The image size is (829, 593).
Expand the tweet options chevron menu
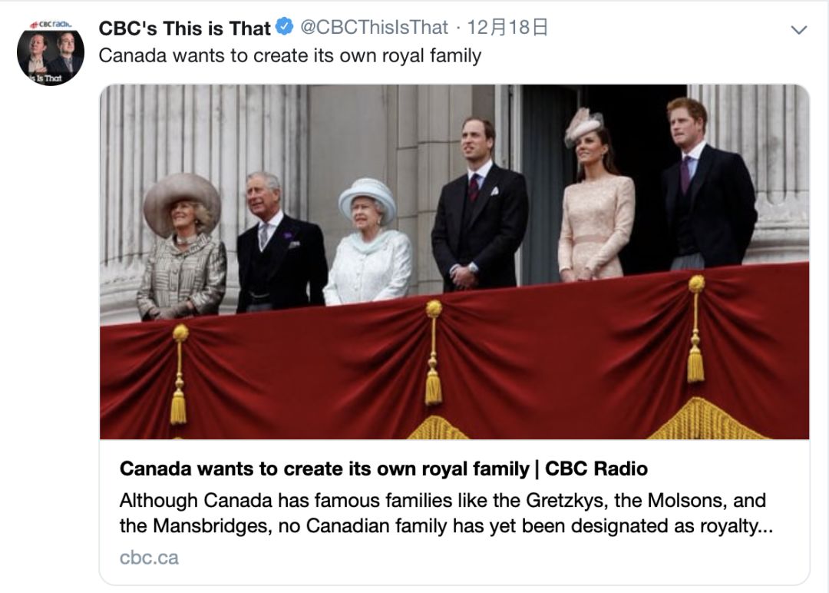799,30
